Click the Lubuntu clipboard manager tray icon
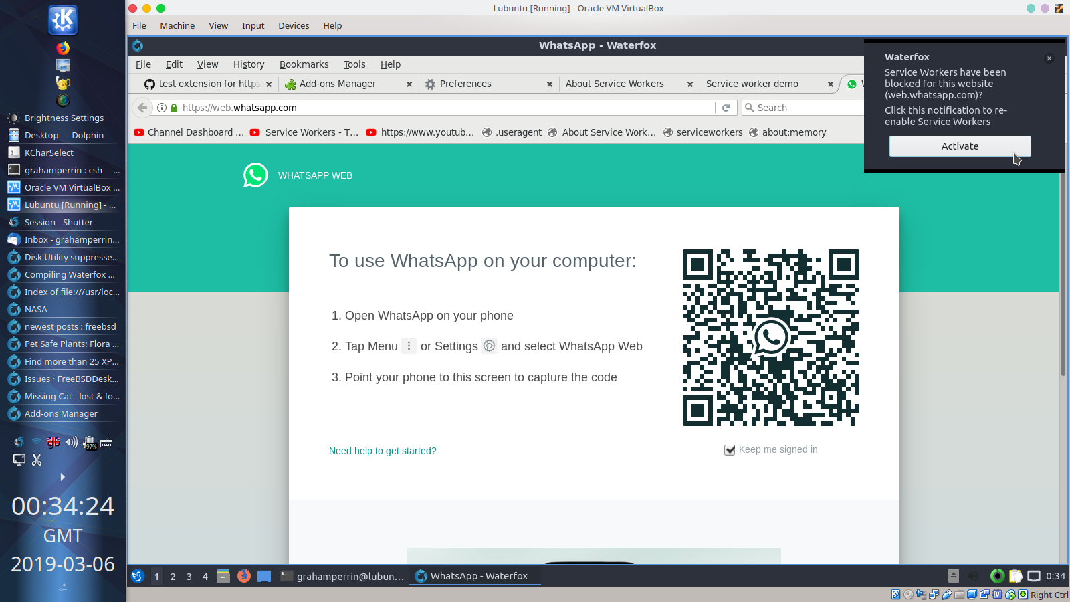This screenshot has height=602, width=1070. pyautogui.click(x=1015, y=576)
